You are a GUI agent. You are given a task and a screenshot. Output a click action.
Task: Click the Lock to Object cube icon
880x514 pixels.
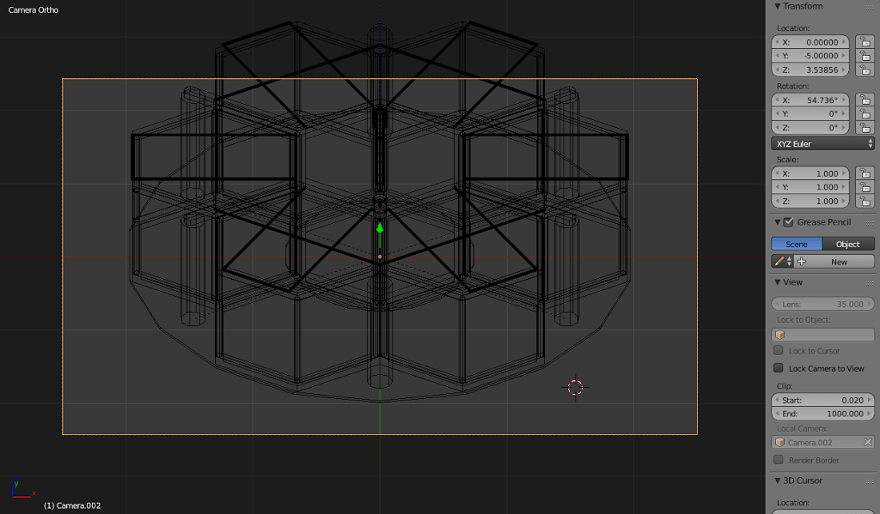tap(781, 335)
